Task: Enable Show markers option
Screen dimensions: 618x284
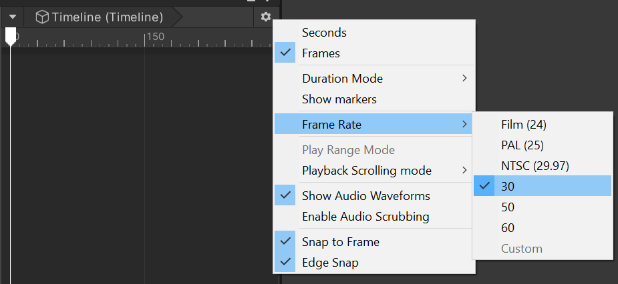Action: [x=339, y=99]
